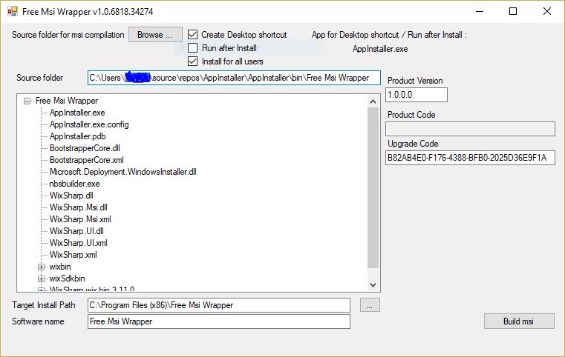
Task: Collapse the Free Msi Wrapper root node
Action: click(27, 101)
